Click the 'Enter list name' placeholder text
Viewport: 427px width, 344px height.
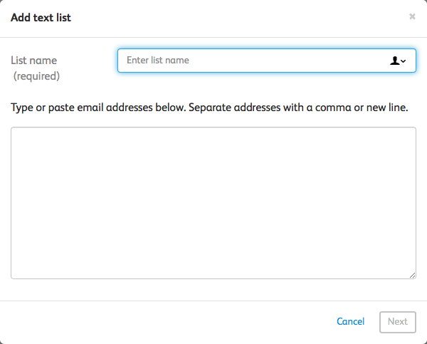click(157, 61)
